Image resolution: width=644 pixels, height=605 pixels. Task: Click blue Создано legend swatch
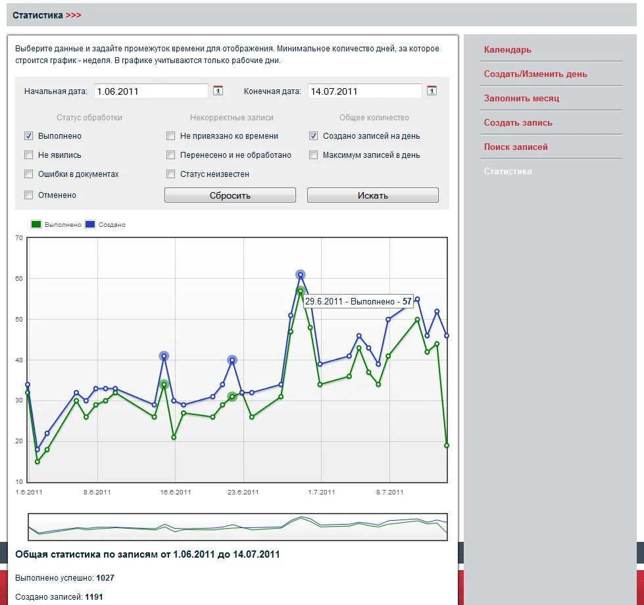(90, 224)
